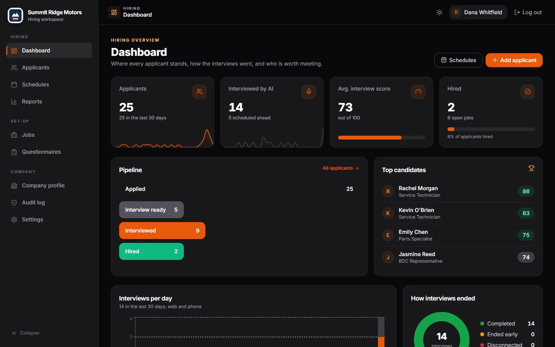Open Dashboard in the sidebar

(49, 51)
